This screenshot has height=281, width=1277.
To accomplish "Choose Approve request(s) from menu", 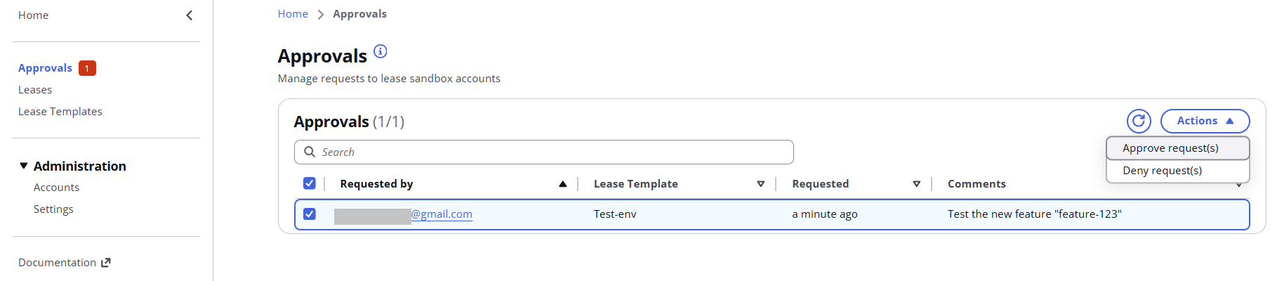I will point(1170,148).
